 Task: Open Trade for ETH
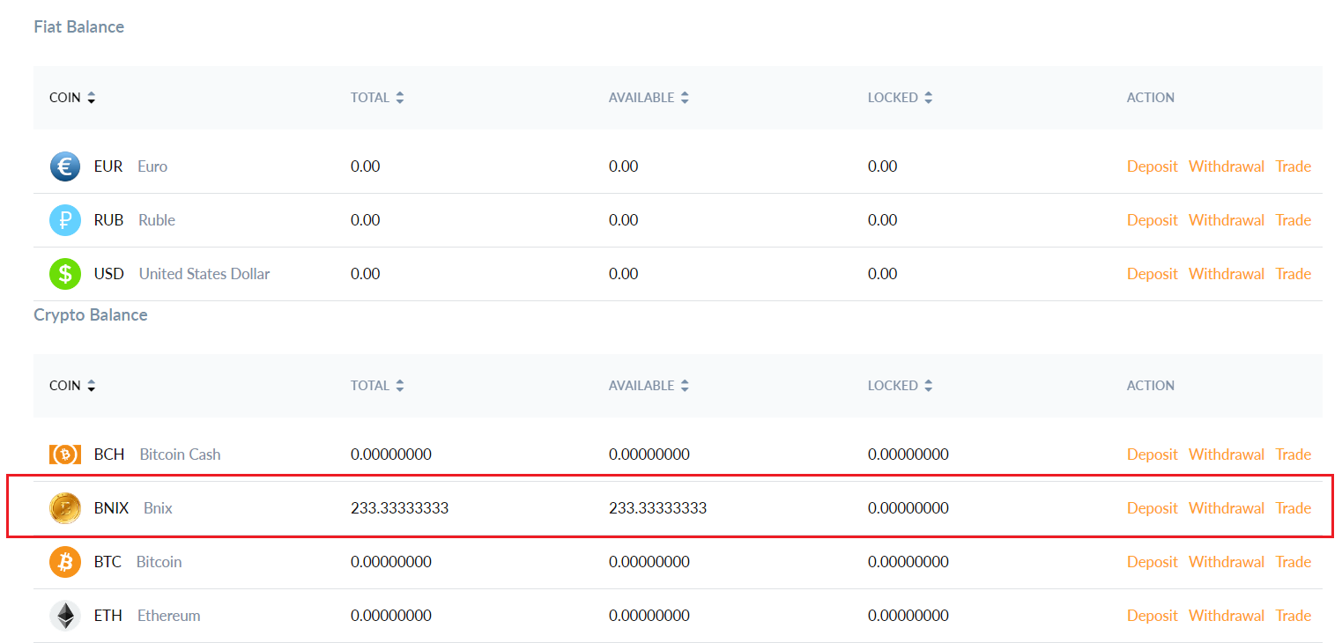(x=1294, y=616)
